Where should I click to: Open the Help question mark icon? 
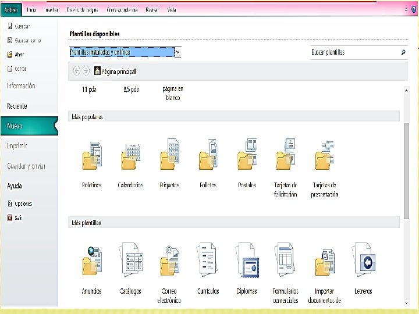414,10
